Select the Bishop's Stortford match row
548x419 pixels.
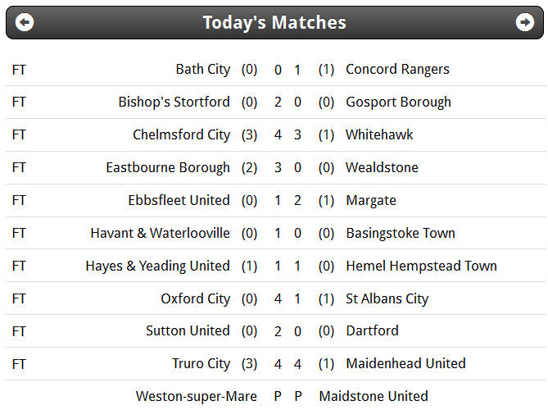[x=276, y=102]
